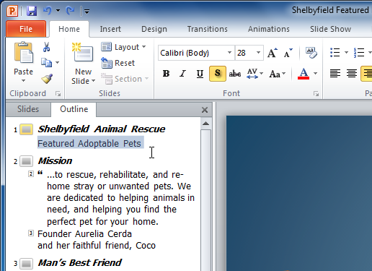Expand the font name dropdown arrow
Screen dimensions: 372x271
[x=230, y=53]
